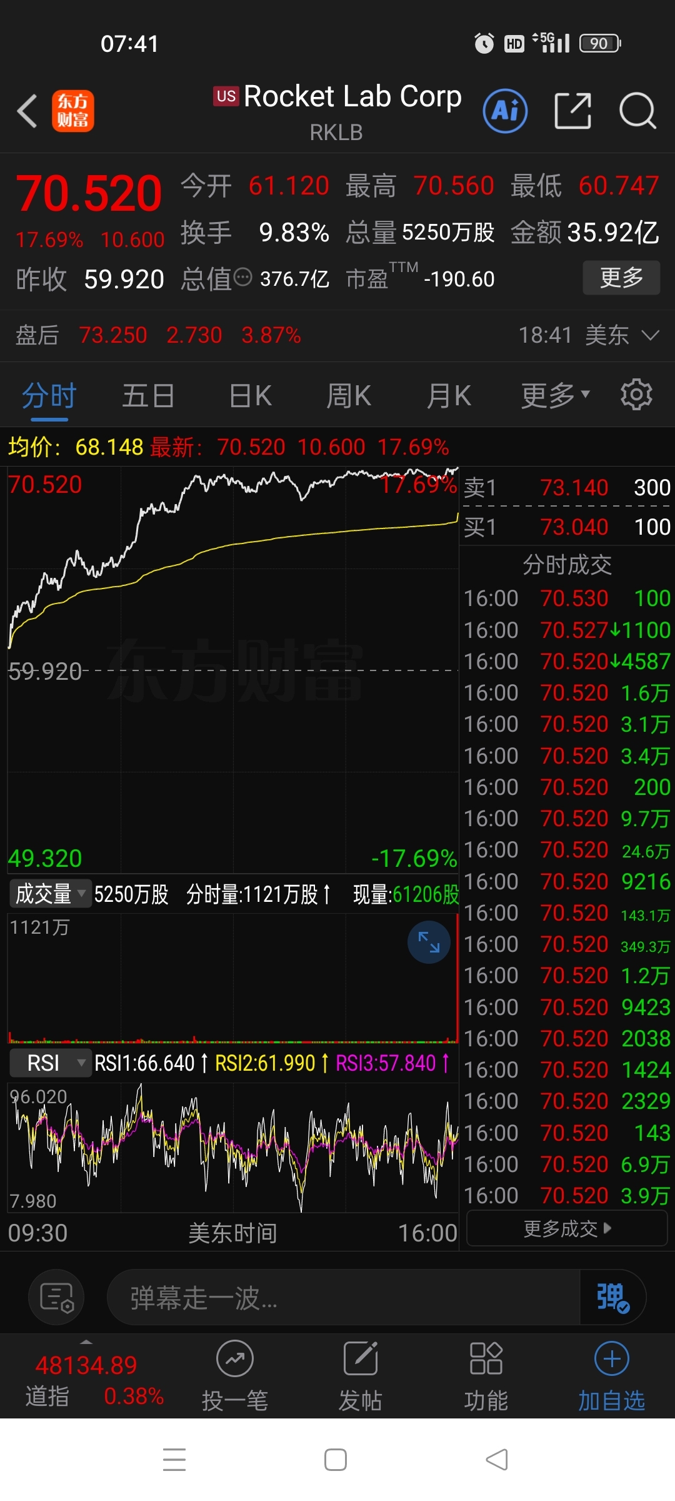Tap the 投一笔 icon
675x1501 pixels.
[235, 1376]
